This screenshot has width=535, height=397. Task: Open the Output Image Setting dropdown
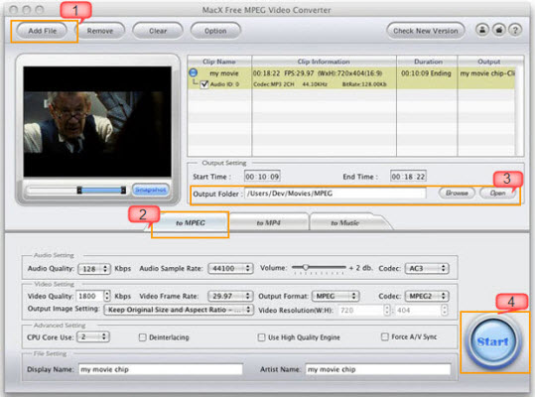pos(179,310)
